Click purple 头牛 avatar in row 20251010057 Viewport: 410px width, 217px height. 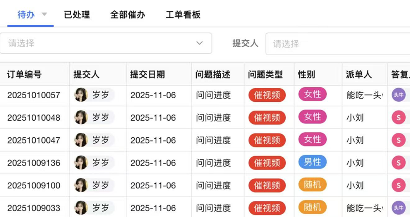coord(398,95)
